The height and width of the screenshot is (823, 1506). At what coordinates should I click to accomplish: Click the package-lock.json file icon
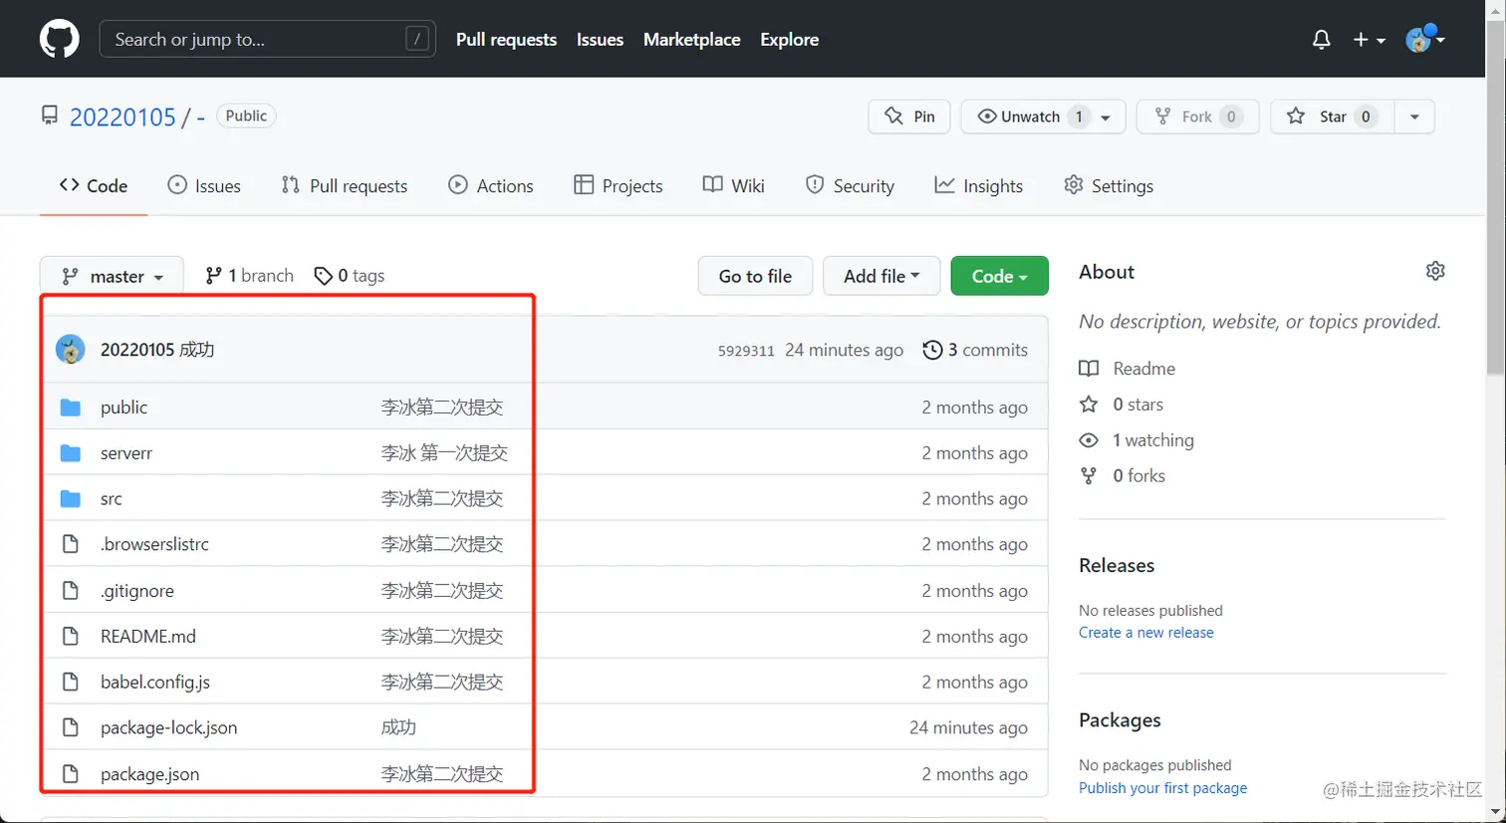pyautogui.click(x=70, y=727)
